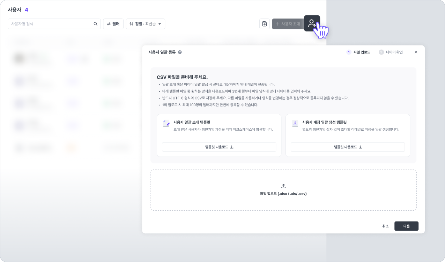Click the search magnifier icon
Image resolution: width=445 pixels, height=262 pixels.
coord(96,24)
